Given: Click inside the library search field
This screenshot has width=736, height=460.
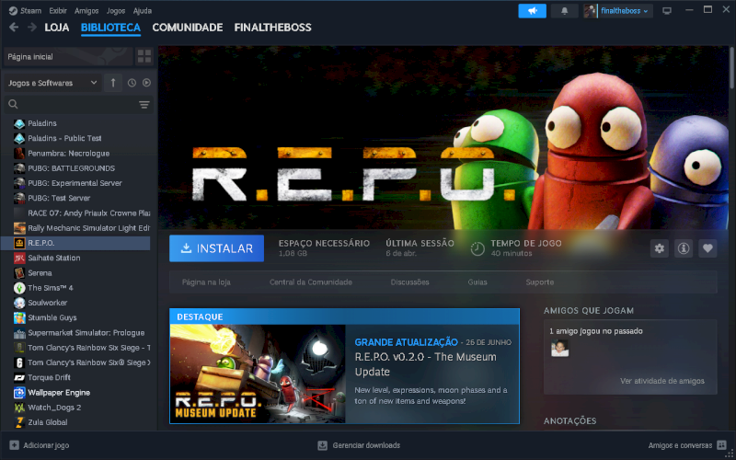Looking at the screenshot, I should [77, 104].
